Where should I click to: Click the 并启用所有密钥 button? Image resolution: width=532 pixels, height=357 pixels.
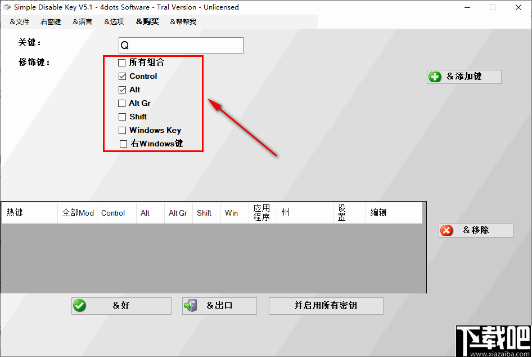coord(326,306)
